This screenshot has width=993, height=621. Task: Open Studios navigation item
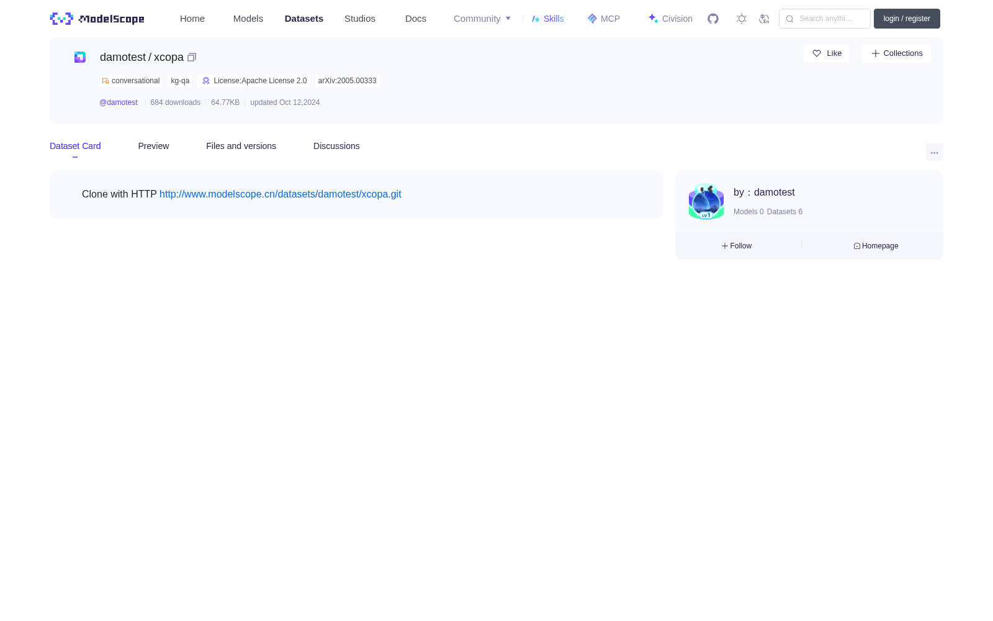coord(360,19)
